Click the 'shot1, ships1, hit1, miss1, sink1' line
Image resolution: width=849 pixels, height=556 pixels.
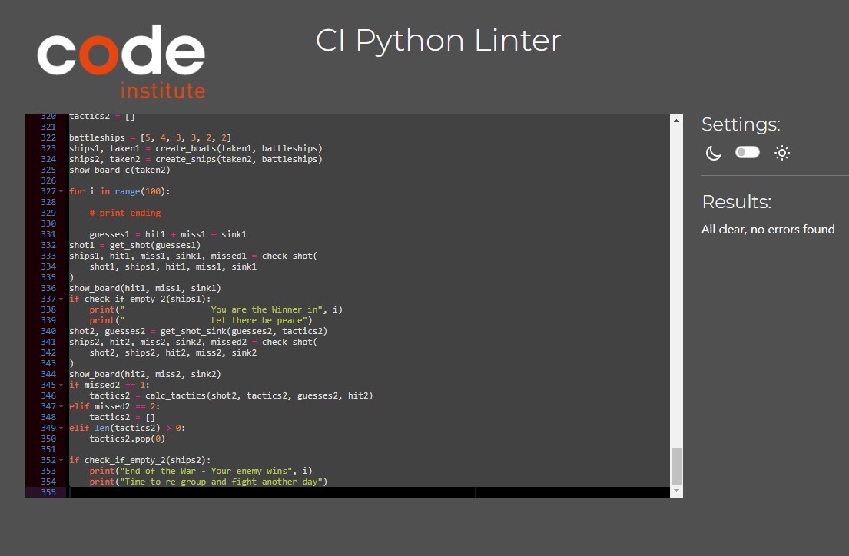coord(174,267)
